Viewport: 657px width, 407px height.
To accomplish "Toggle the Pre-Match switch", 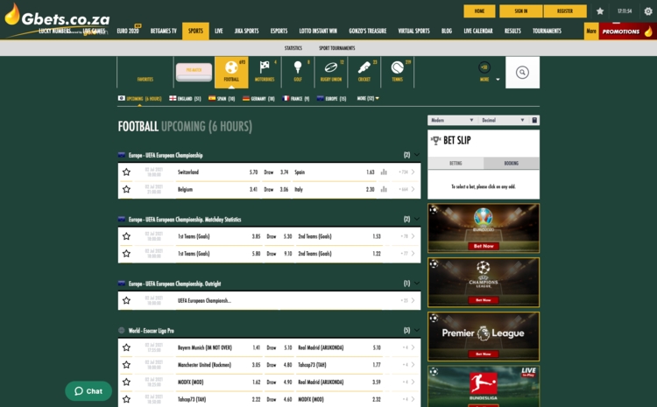I will [194, 72].
